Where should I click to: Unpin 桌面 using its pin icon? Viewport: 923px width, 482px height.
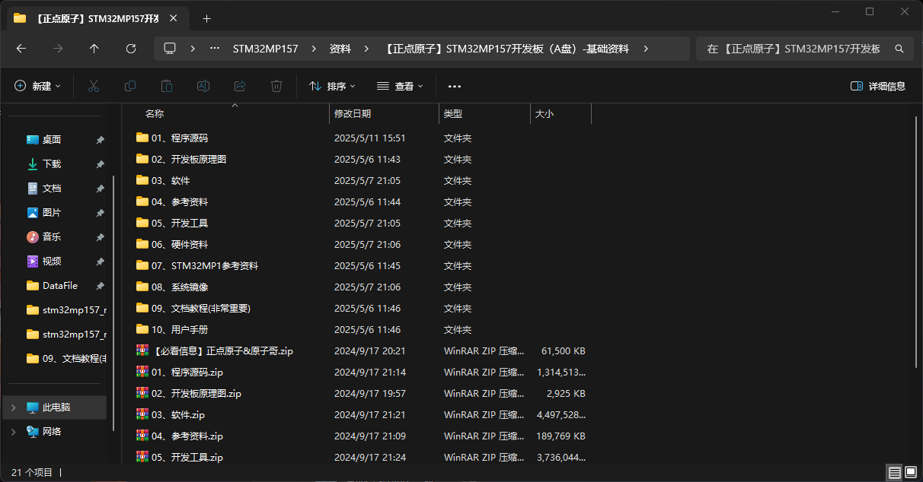point(100,140)
